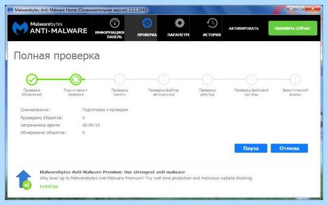
Task: Maximize the Malwarebytes window
Action: 301,9
